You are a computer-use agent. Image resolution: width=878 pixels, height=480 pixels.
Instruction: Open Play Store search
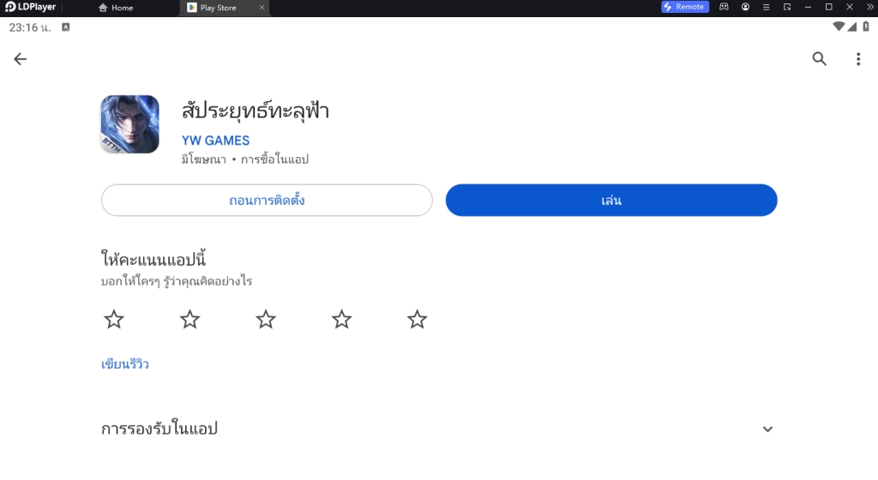coord(819,59)
